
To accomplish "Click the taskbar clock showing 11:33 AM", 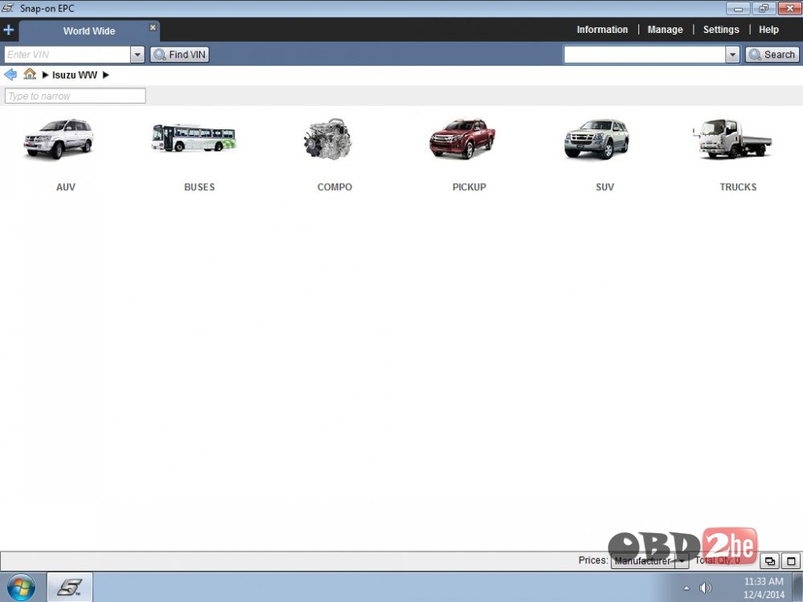I will pyautogui.click(x=764, y=588).
